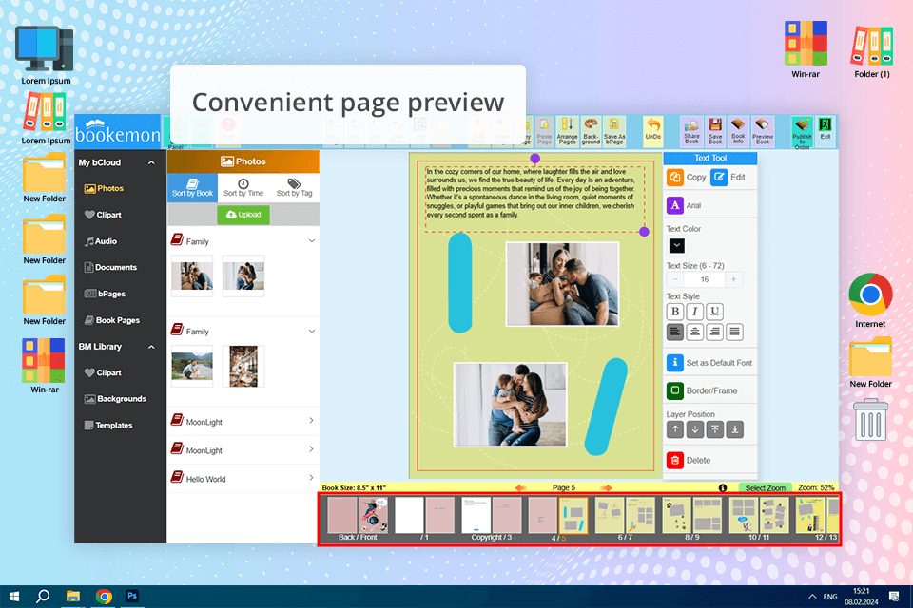Collapse the My bCloud section

pyautogui.click(x=151, y=162)
